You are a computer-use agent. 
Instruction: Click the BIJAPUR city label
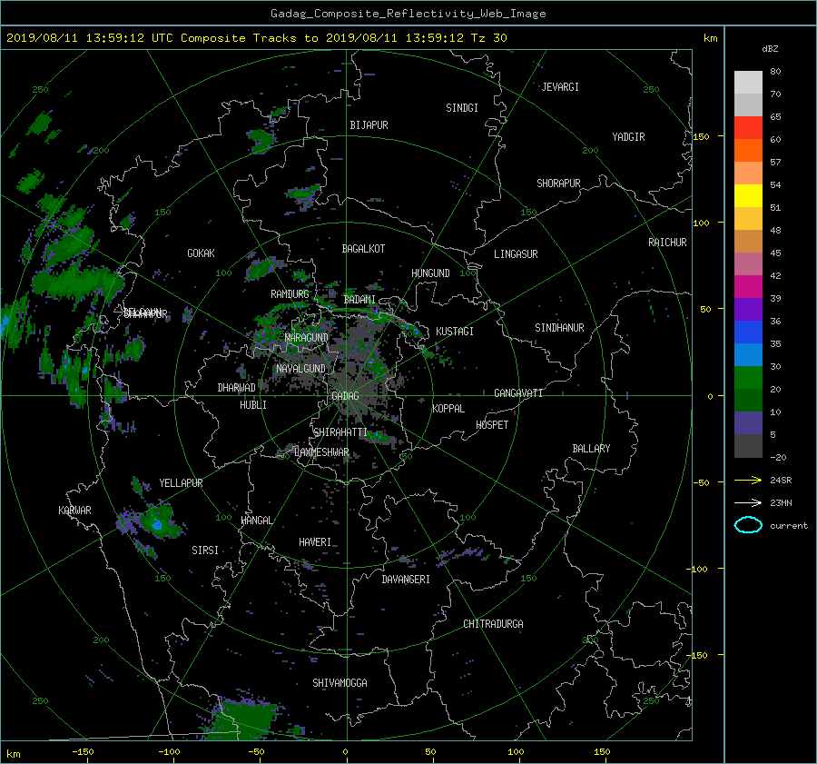pos(369,125)
